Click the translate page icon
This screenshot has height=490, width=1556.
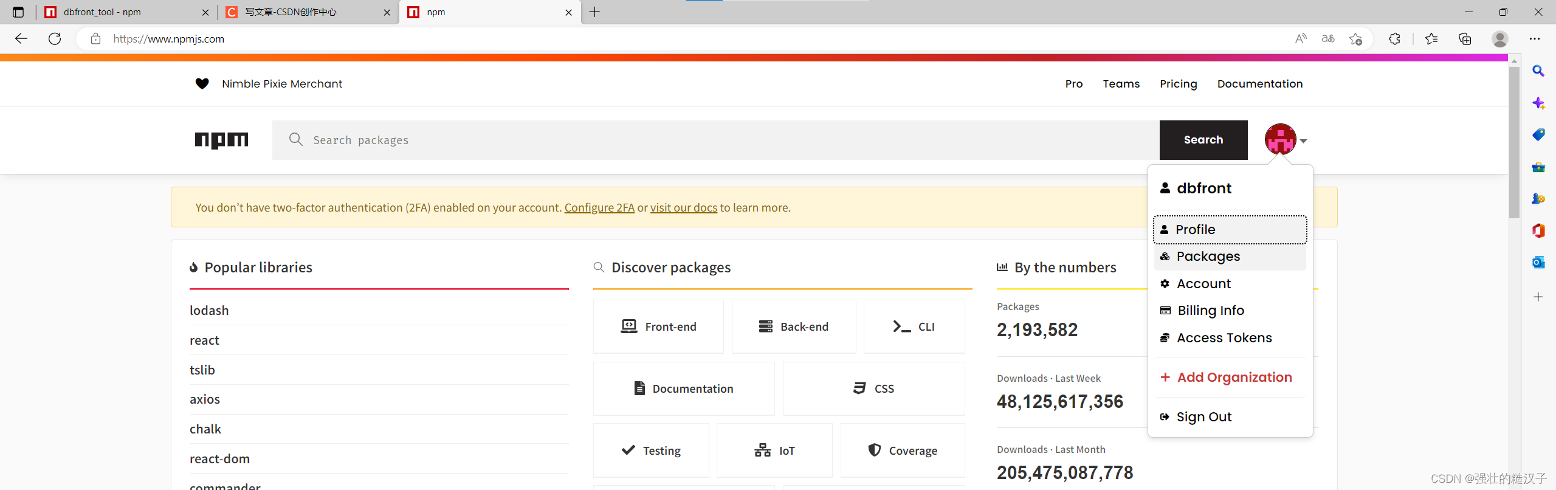click(1328, 39)
